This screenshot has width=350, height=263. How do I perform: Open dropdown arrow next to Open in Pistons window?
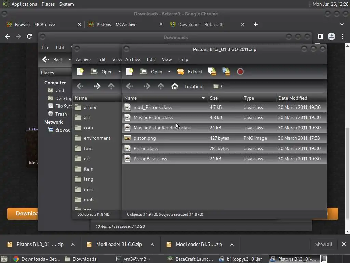coord(169,72)
